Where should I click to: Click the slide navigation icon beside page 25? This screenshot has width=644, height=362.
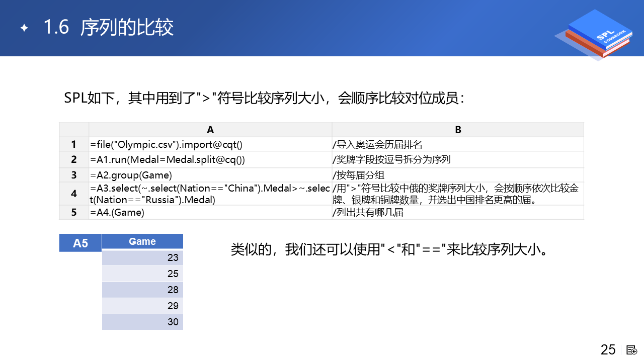coord(632,350)
